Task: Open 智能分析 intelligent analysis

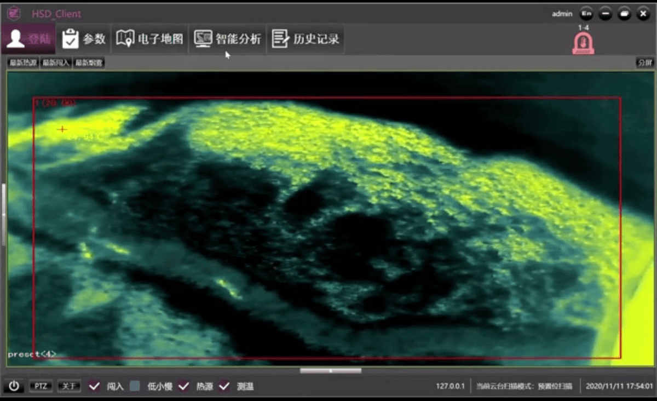Action: (x=203, y=39)
